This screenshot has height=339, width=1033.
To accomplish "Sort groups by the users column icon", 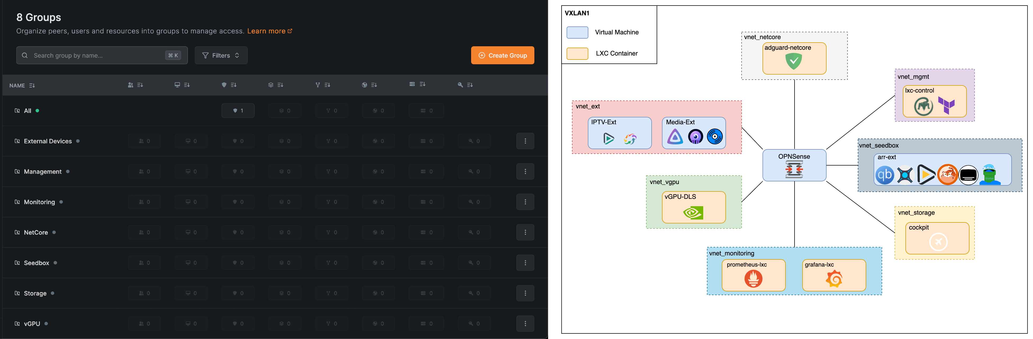I will [x=135, y=85].
